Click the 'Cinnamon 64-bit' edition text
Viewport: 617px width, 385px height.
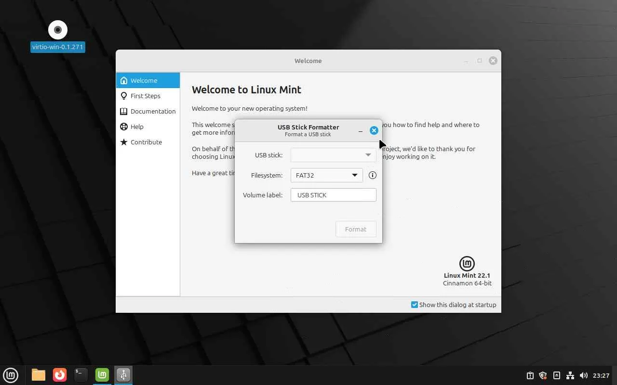point(468,283)
